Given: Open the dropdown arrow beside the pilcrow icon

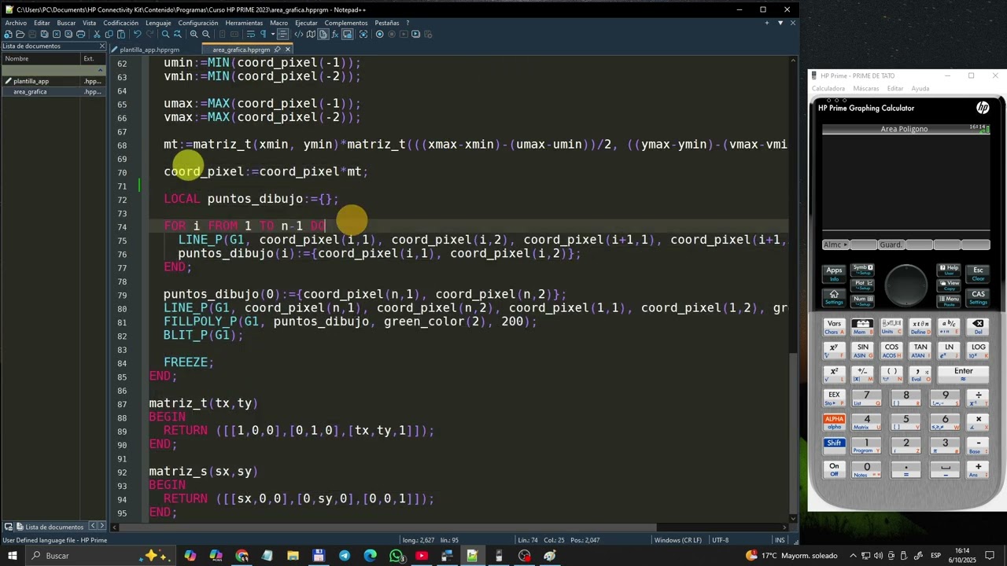Looking at the screenshot, I should [273, 34].
